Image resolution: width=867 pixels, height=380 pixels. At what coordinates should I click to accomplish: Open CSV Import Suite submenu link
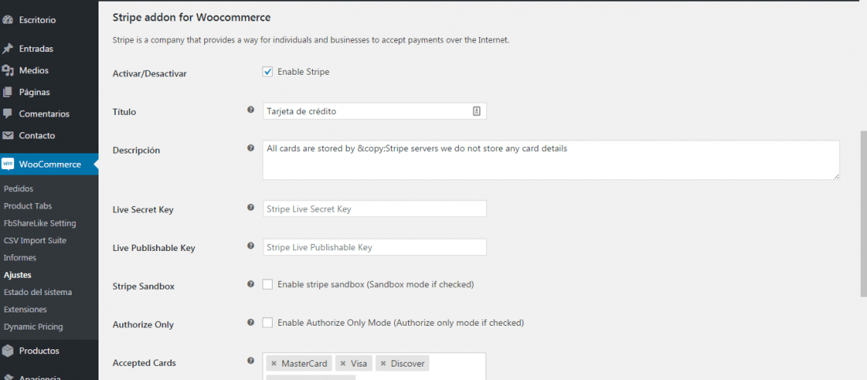coord(35,240)
